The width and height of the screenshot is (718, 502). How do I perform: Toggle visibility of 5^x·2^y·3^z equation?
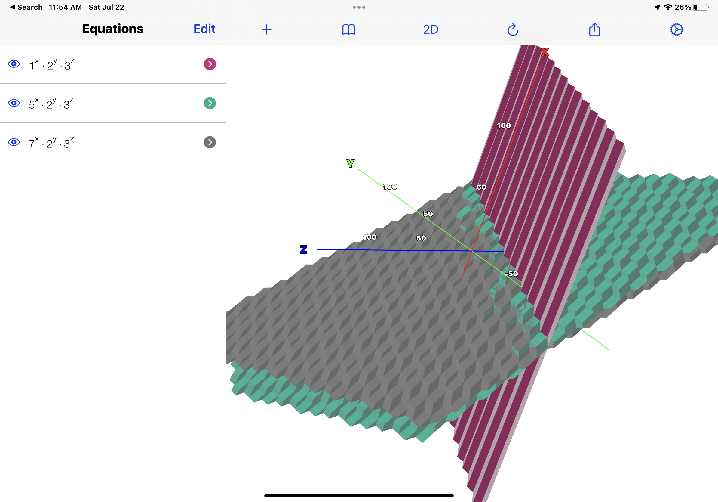14,103
